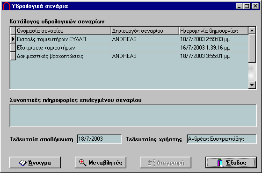This screenshot has width=262, height=173.
Task: Maximize the Υδρολογικά σενάρια window
Action: [x=247, y=6]
